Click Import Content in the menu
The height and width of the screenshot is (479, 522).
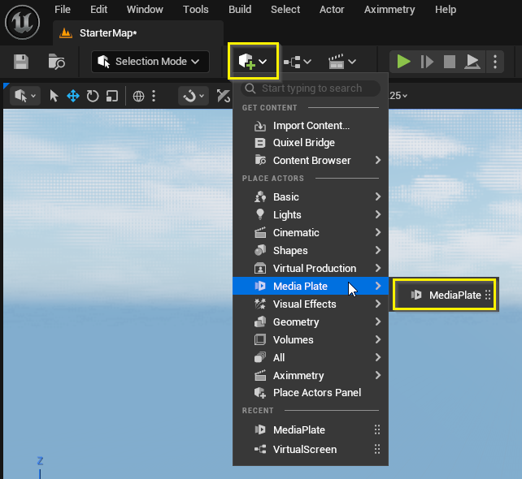311,125
